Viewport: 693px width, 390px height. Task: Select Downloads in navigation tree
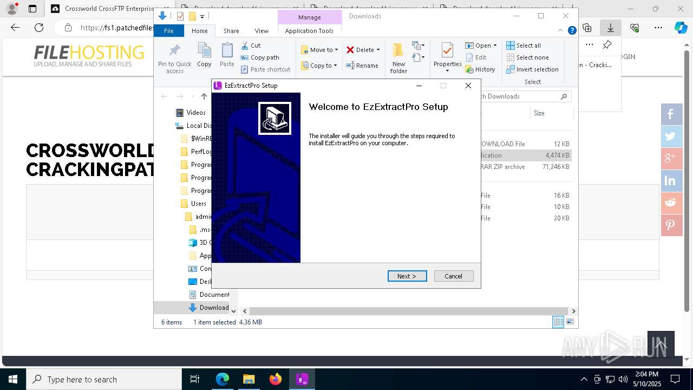point(208,308)
